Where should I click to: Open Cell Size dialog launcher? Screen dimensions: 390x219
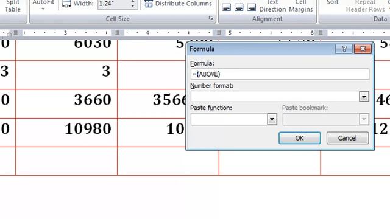tap(211, 18)
